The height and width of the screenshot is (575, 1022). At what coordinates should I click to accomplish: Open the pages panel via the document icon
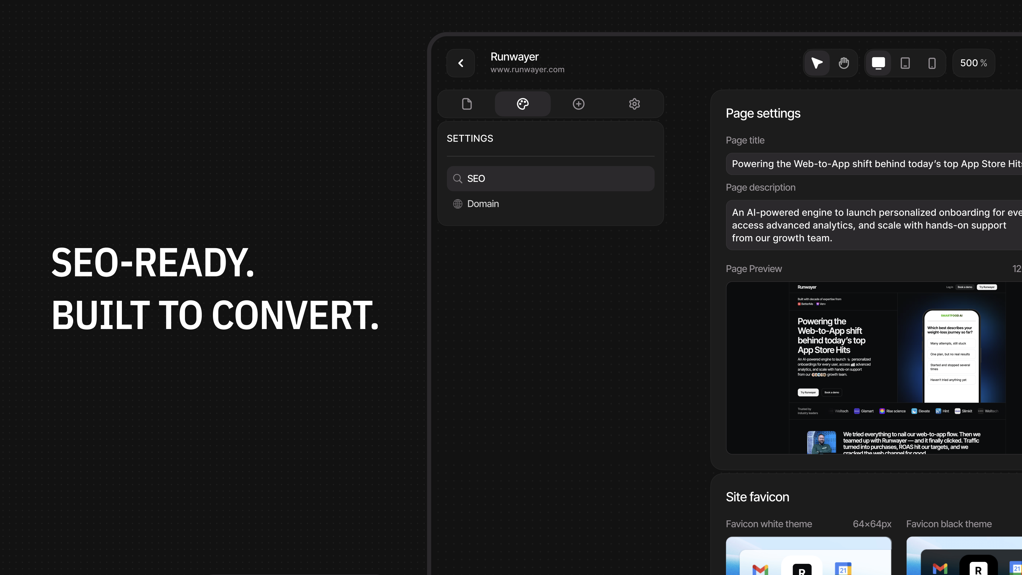pos(467,104)
